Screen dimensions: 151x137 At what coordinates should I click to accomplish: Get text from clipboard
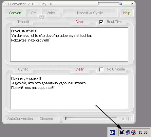click(34, 13)
